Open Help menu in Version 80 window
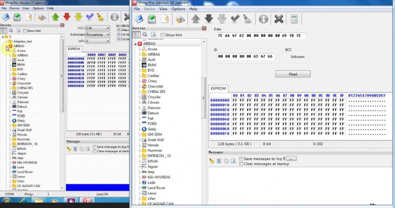 [x=193, y=9]
